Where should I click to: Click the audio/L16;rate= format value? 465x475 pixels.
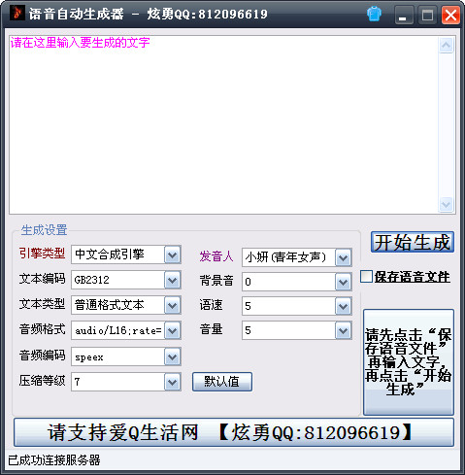[x=118, y=330]
